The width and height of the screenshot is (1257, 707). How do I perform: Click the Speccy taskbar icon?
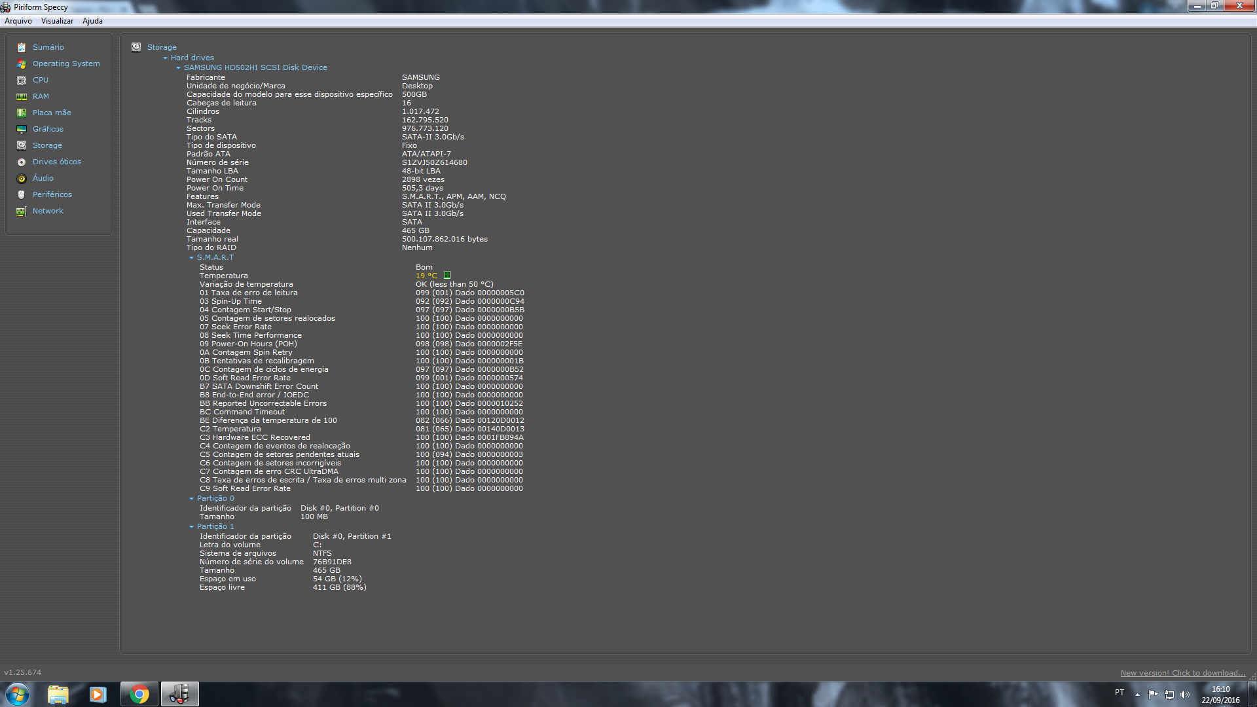pyautogui.click(x=179, y=694)
